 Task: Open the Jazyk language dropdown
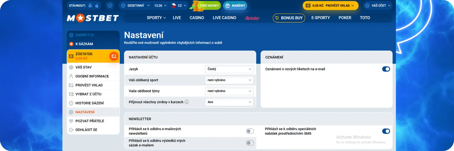click(229, 69)
